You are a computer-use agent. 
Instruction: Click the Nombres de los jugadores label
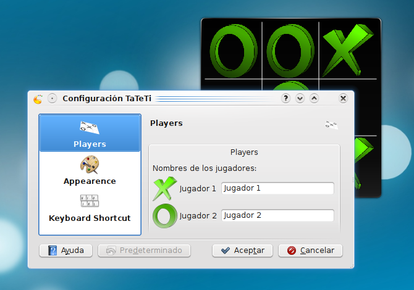coord(205,168)
